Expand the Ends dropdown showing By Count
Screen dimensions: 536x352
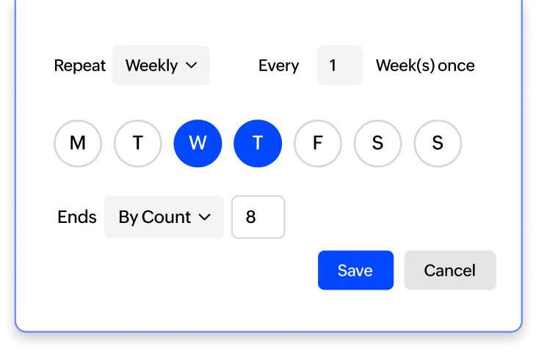click(163, 217)
